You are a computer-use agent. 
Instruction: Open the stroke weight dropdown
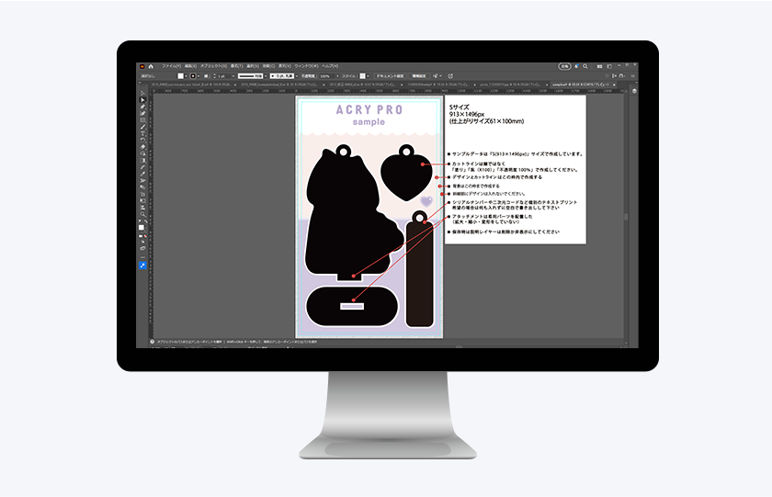231,75
